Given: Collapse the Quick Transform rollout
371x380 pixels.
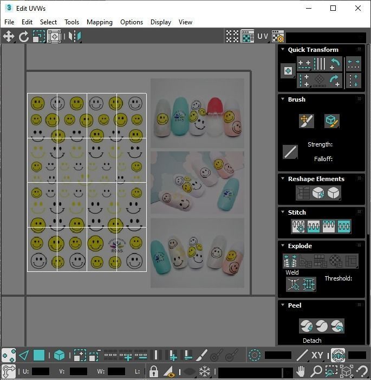Looking at the screenshot, I should pyautogui.click(x=283, y=49).
